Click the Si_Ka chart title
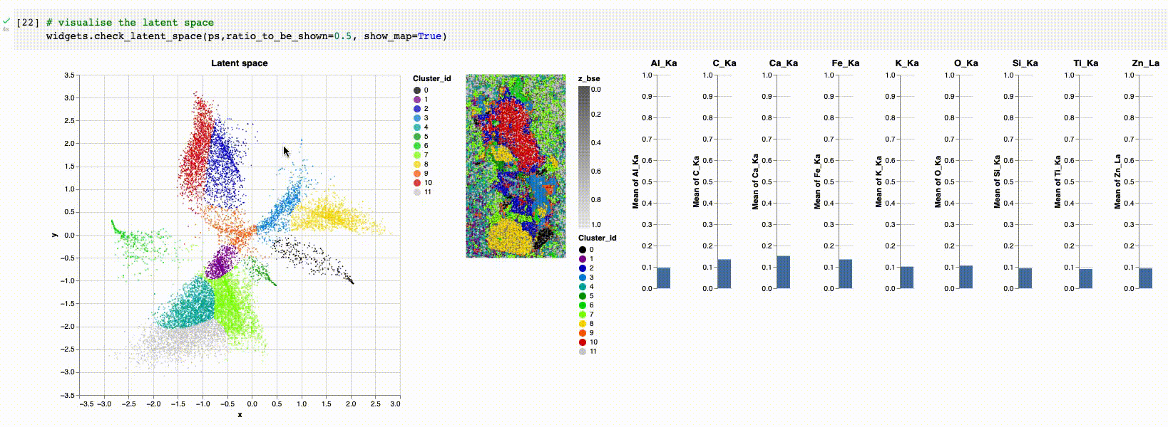The width and height of the screenshot is (1168, 427). (1025, 63)
